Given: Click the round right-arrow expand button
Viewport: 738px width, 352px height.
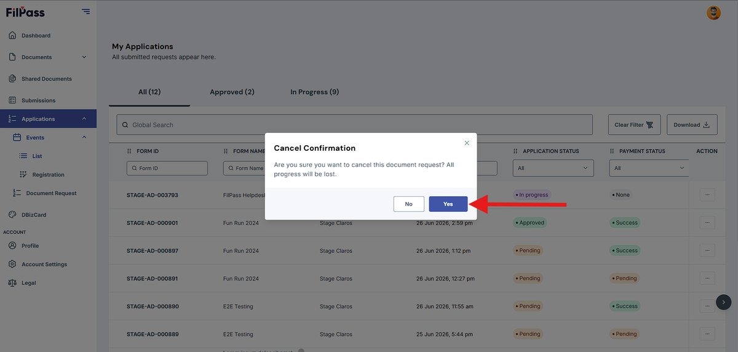Looking at the screenshot, I should (724, 302).
